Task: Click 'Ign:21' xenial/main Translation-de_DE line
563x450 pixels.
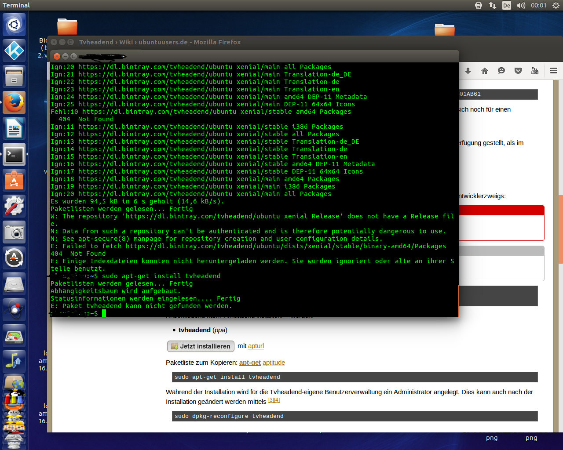Action: [201, 74]
